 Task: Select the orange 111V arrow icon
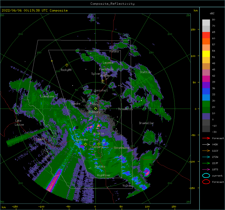[x=206, y=151]
